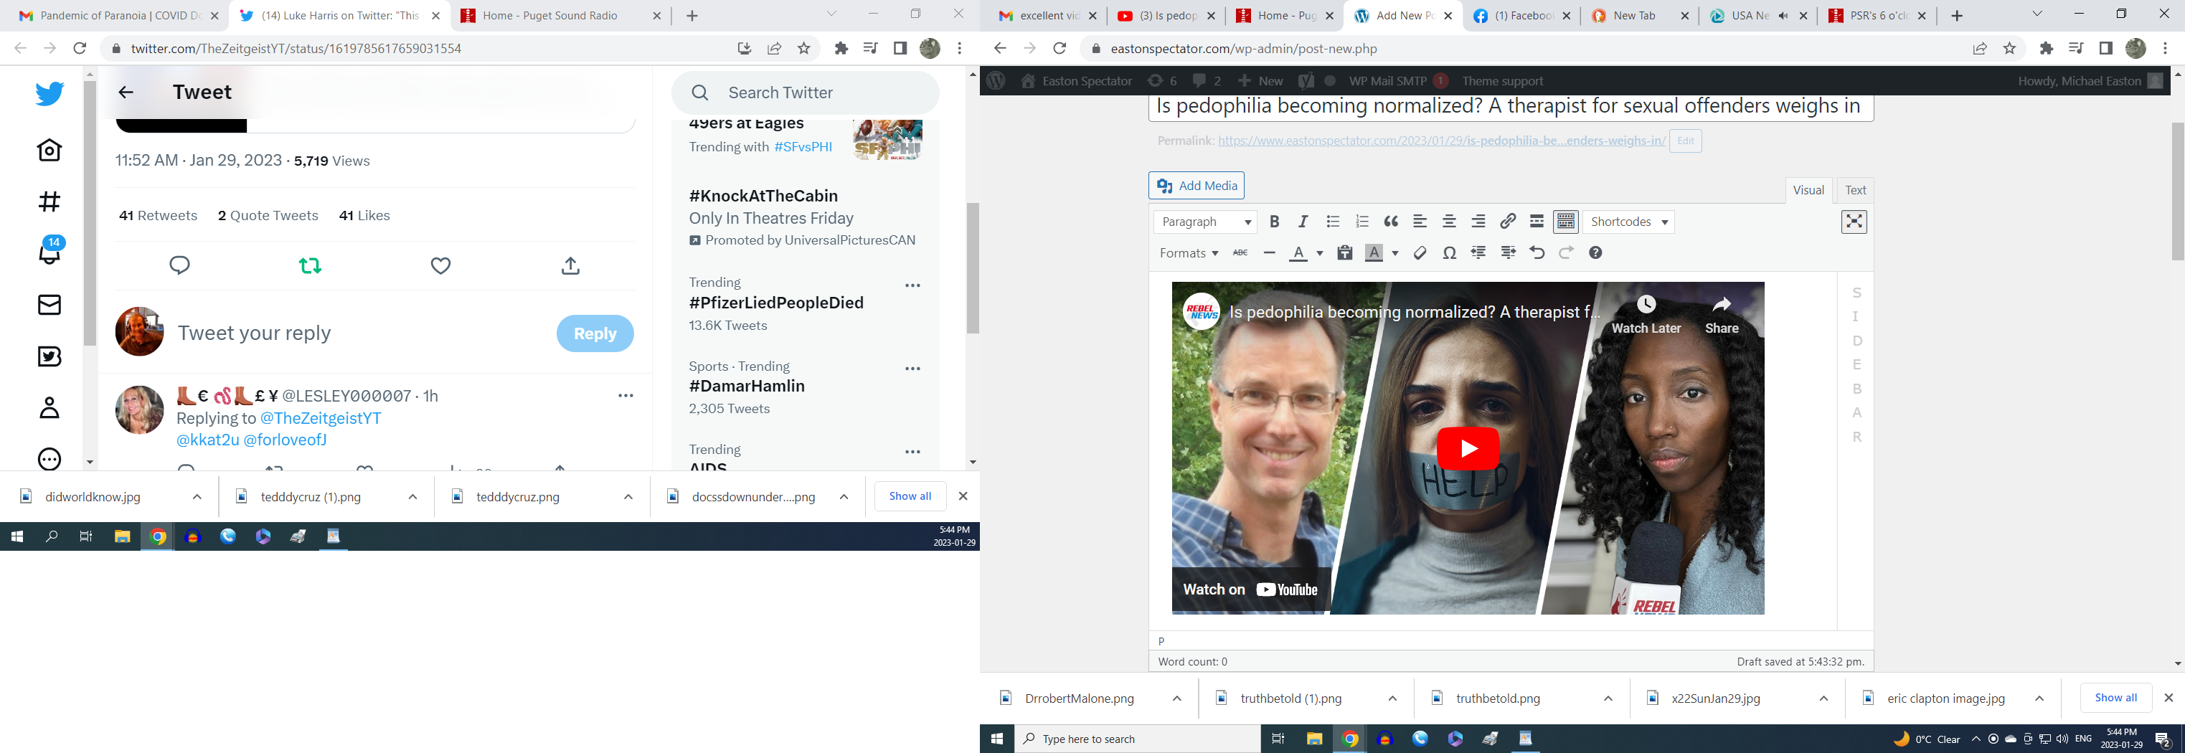The image size is (2185, 753).
Task: Click the Bold formatting icon
Action: 1274,222
